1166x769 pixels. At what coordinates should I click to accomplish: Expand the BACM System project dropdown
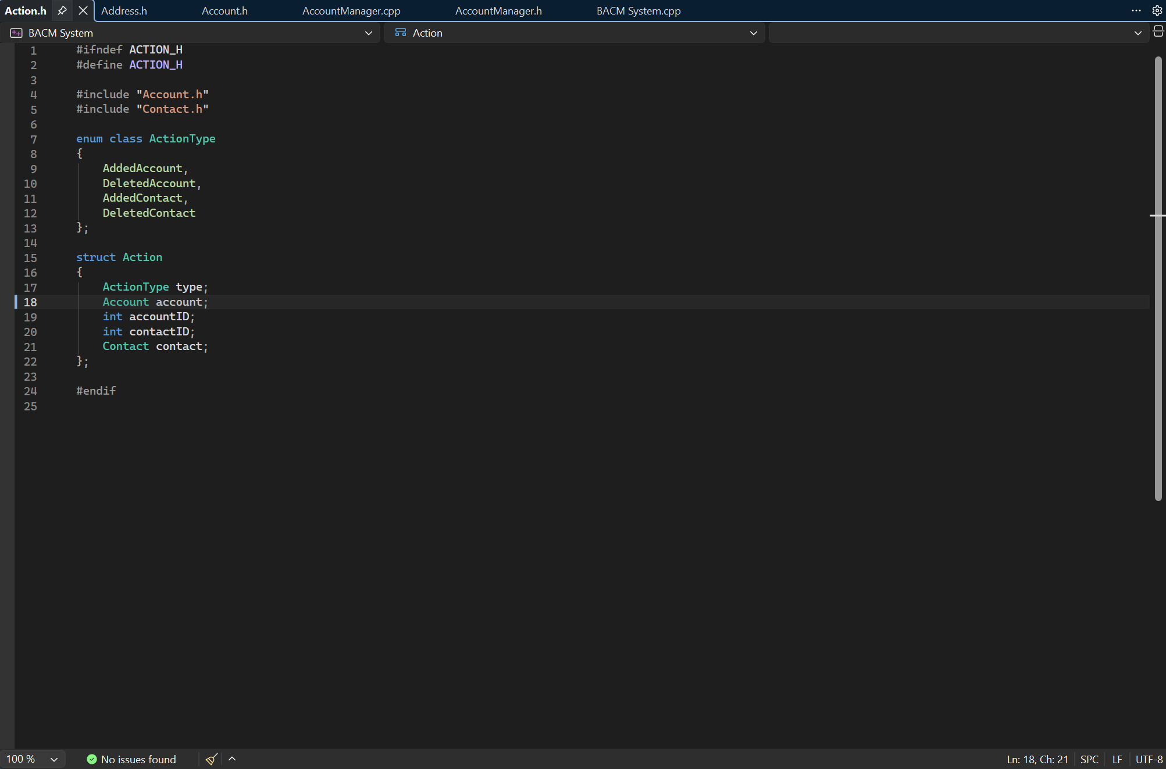368,33
